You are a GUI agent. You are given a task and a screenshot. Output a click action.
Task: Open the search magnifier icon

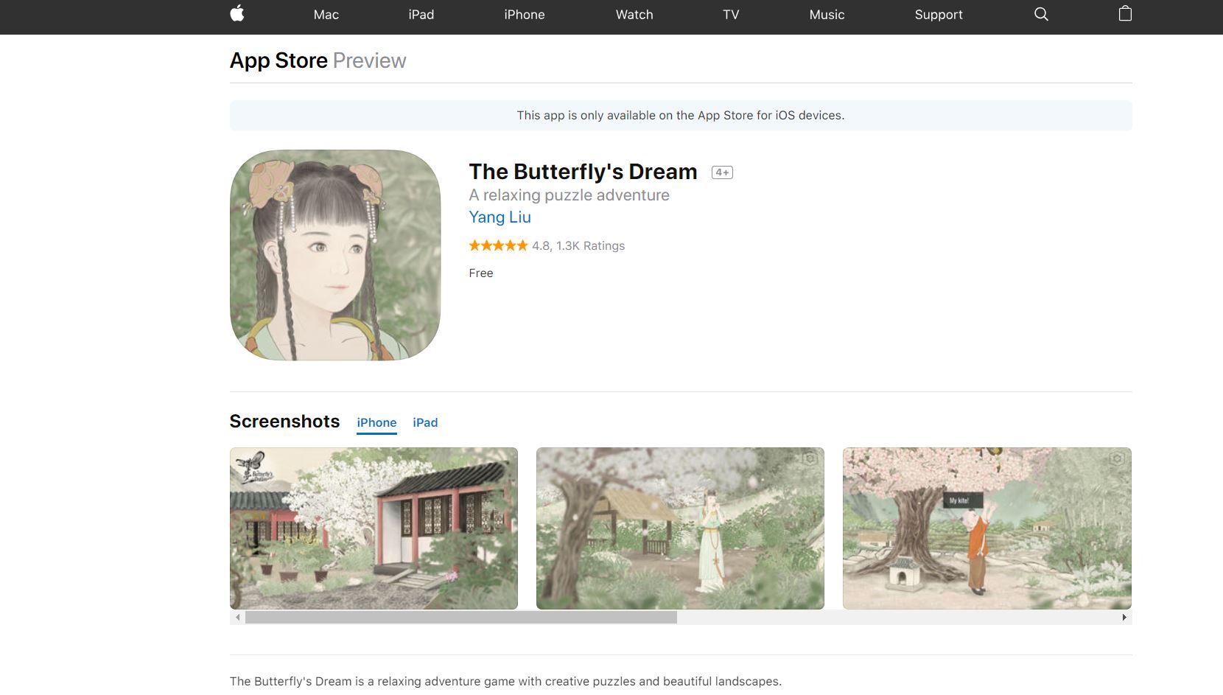point(1041,14)
